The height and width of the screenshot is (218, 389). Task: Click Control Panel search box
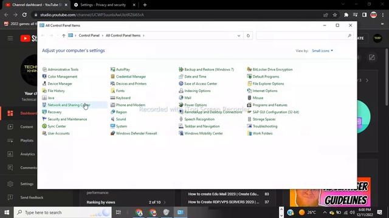tap(305, 36)
